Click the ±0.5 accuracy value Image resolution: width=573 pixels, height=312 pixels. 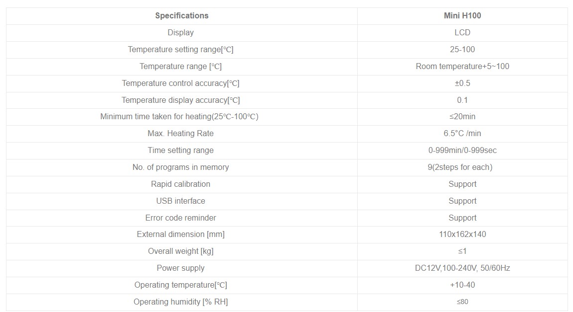(462, 83)
